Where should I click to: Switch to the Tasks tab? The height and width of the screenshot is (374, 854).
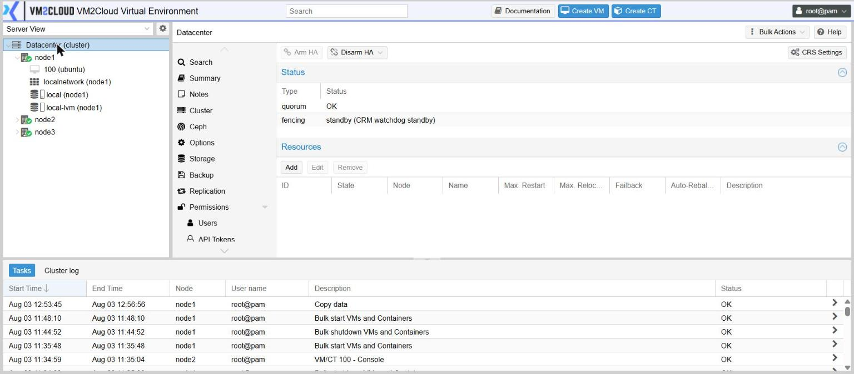(22, 270)
